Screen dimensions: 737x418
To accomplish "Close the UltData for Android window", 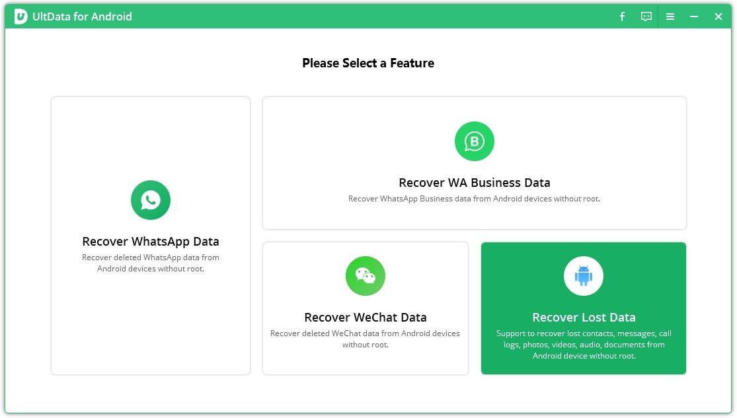I will [718, 17].
